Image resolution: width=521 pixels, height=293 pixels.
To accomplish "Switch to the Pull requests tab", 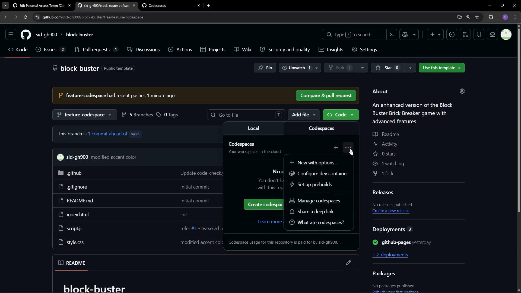I will pyautogui.click(x=96, y=50).
